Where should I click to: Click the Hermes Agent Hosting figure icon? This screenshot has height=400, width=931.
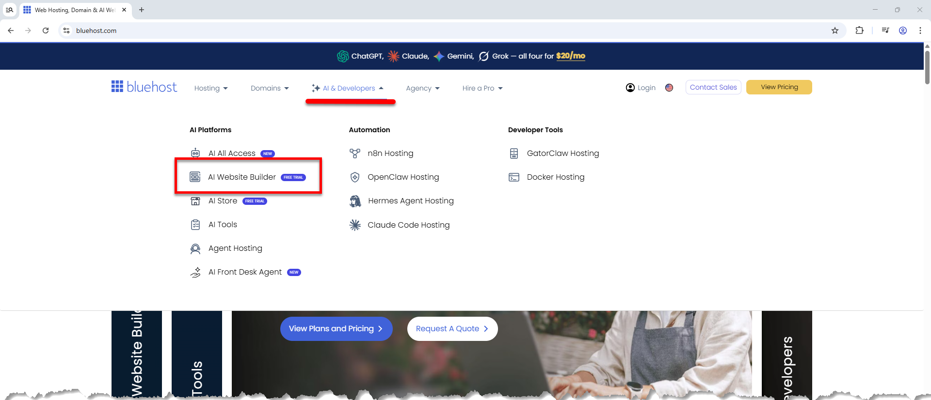point(355,201)
